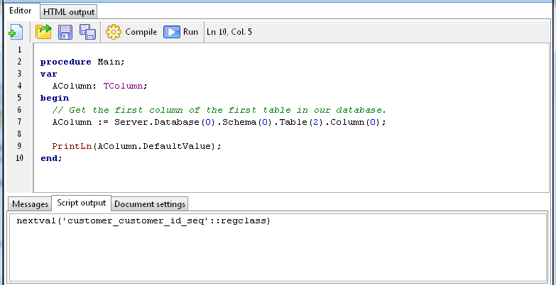Click the Compile text label
This screenshot has height=285, width=556.
141,32
